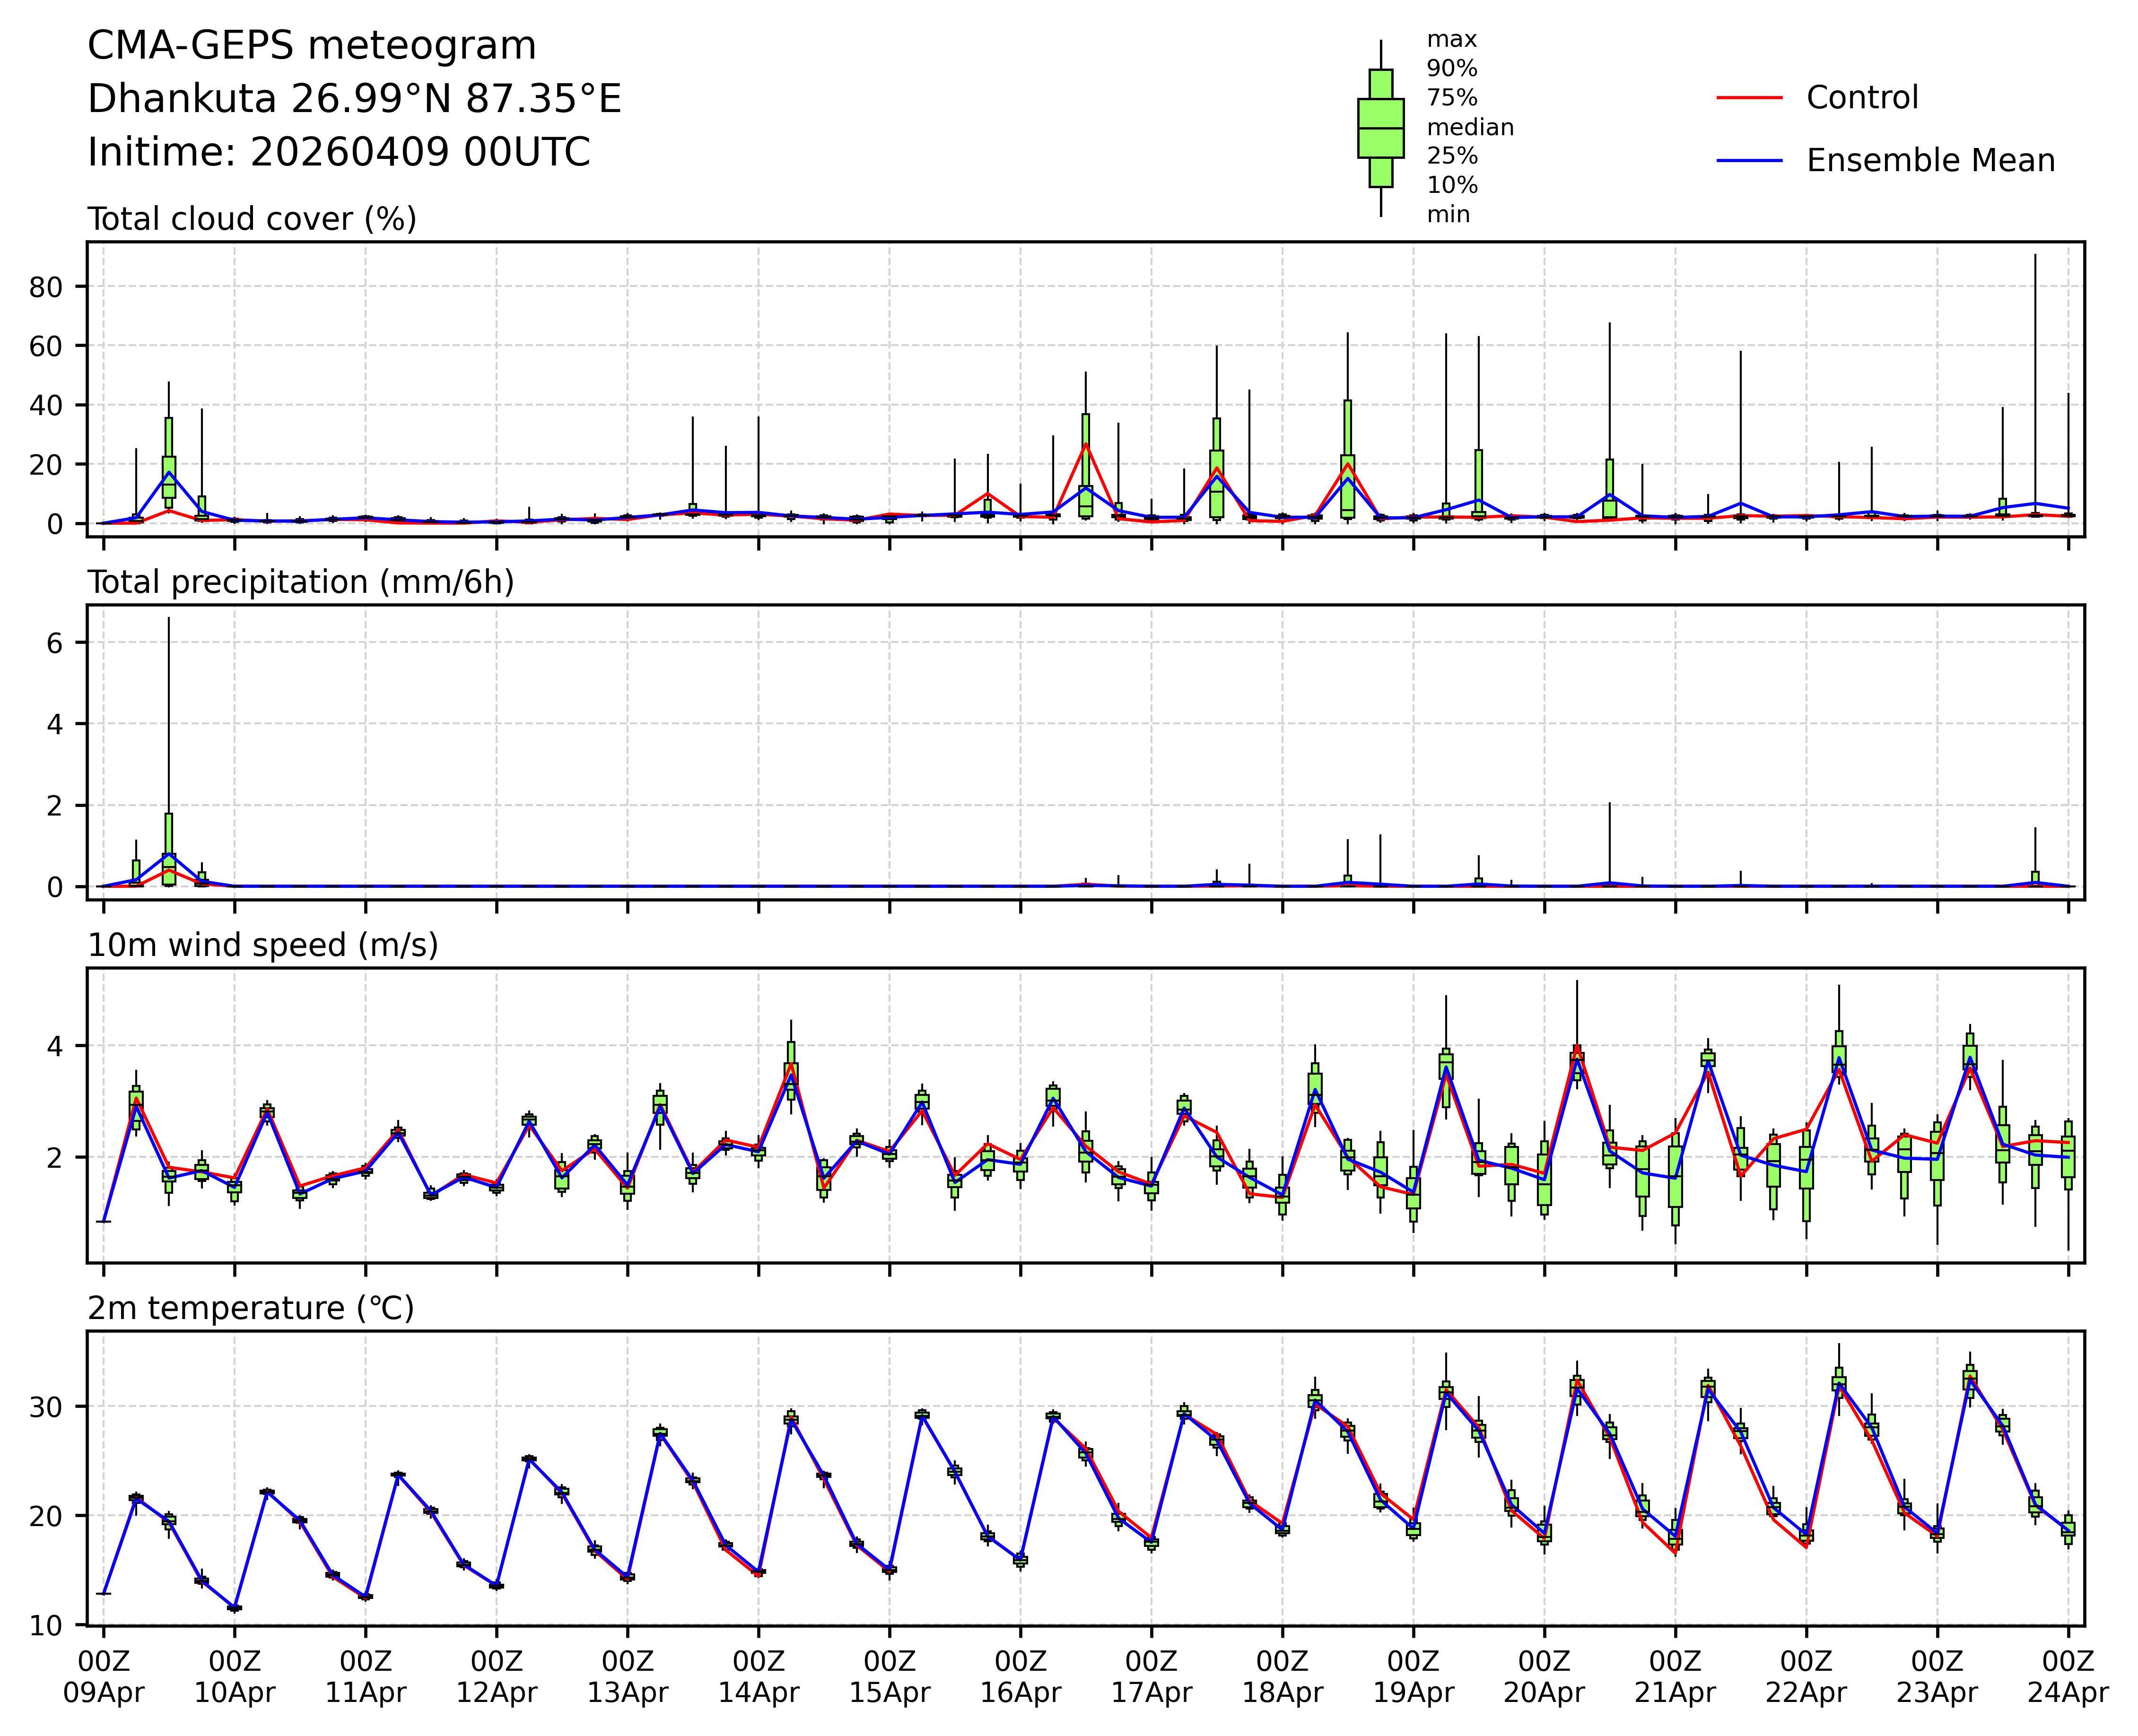Click the '2m temperature (℃)' panel title
Viewport: 2138px width, 1736px height.
[x=250, y=1308]
